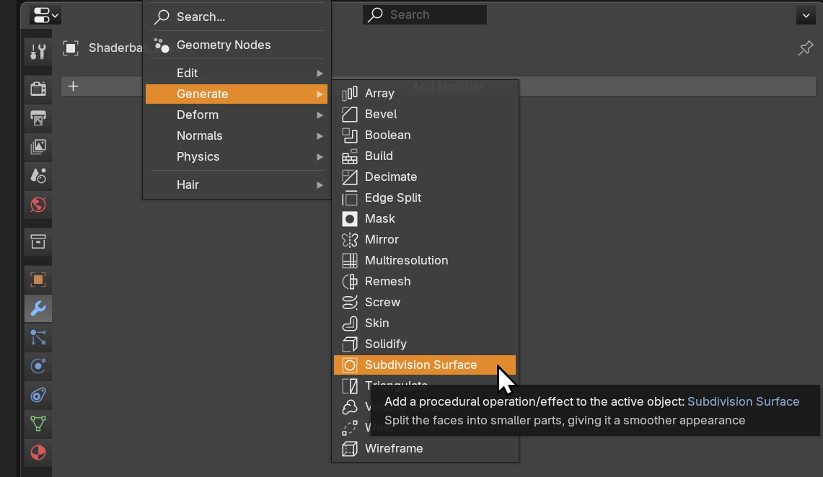823x477 pixels.
Task: Add the Decimate modifier
Action: click(x=425, y=177)
